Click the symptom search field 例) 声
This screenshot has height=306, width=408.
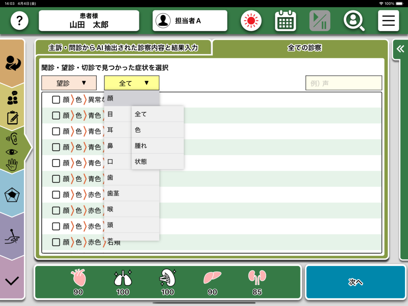pyautogui.click(x=343, y=83)
